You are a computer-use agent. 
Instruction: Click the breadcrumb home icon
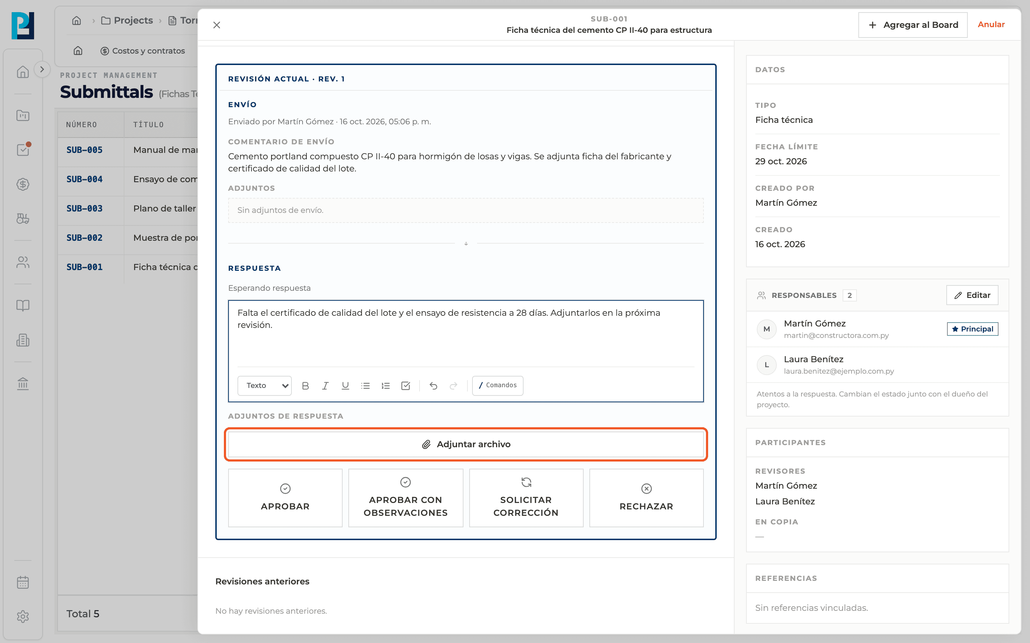[77, 20]
